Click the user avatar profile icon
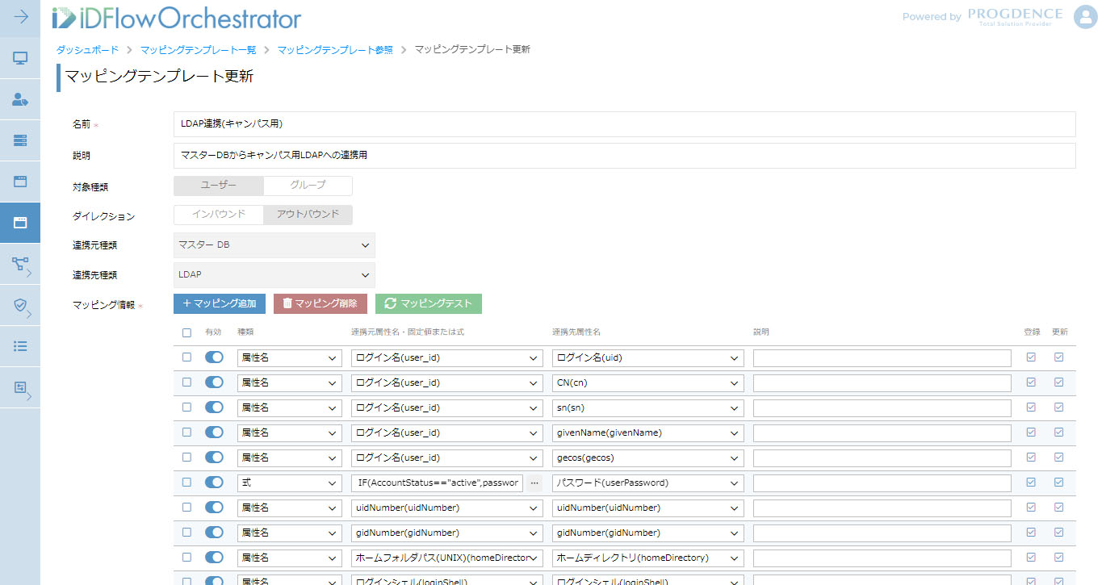 pos(1085,17)
